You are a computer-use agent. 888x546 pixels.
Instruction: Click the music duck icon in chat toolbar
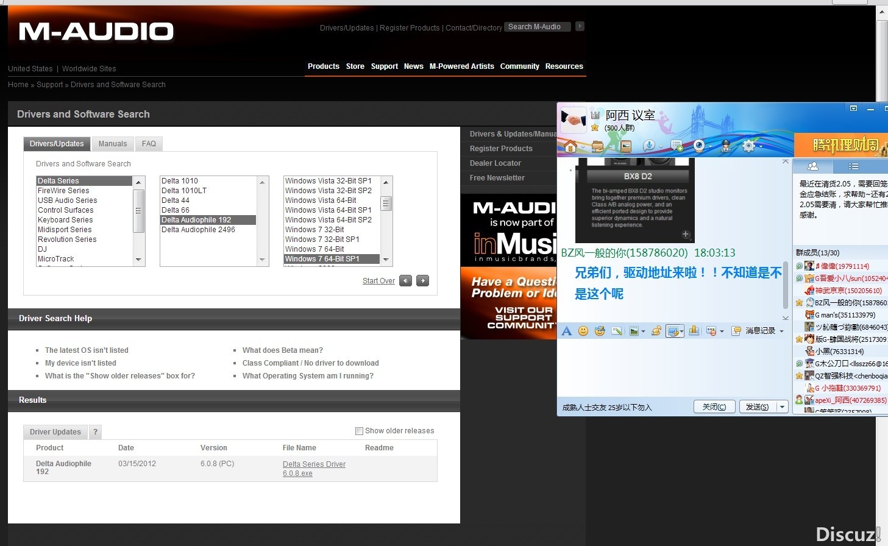pyautogui.click(x=656, y=331)
